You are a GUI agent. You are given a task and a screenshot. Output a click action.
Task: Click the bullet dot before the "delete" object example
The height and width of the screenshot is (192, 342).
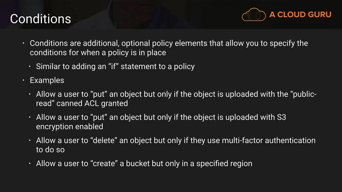pyautogui.click(x=30, y=141)
